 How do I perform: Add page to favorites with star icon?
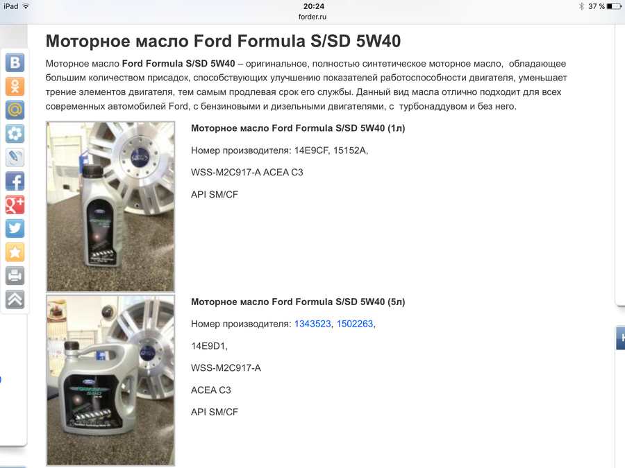[x=15, y=252]
